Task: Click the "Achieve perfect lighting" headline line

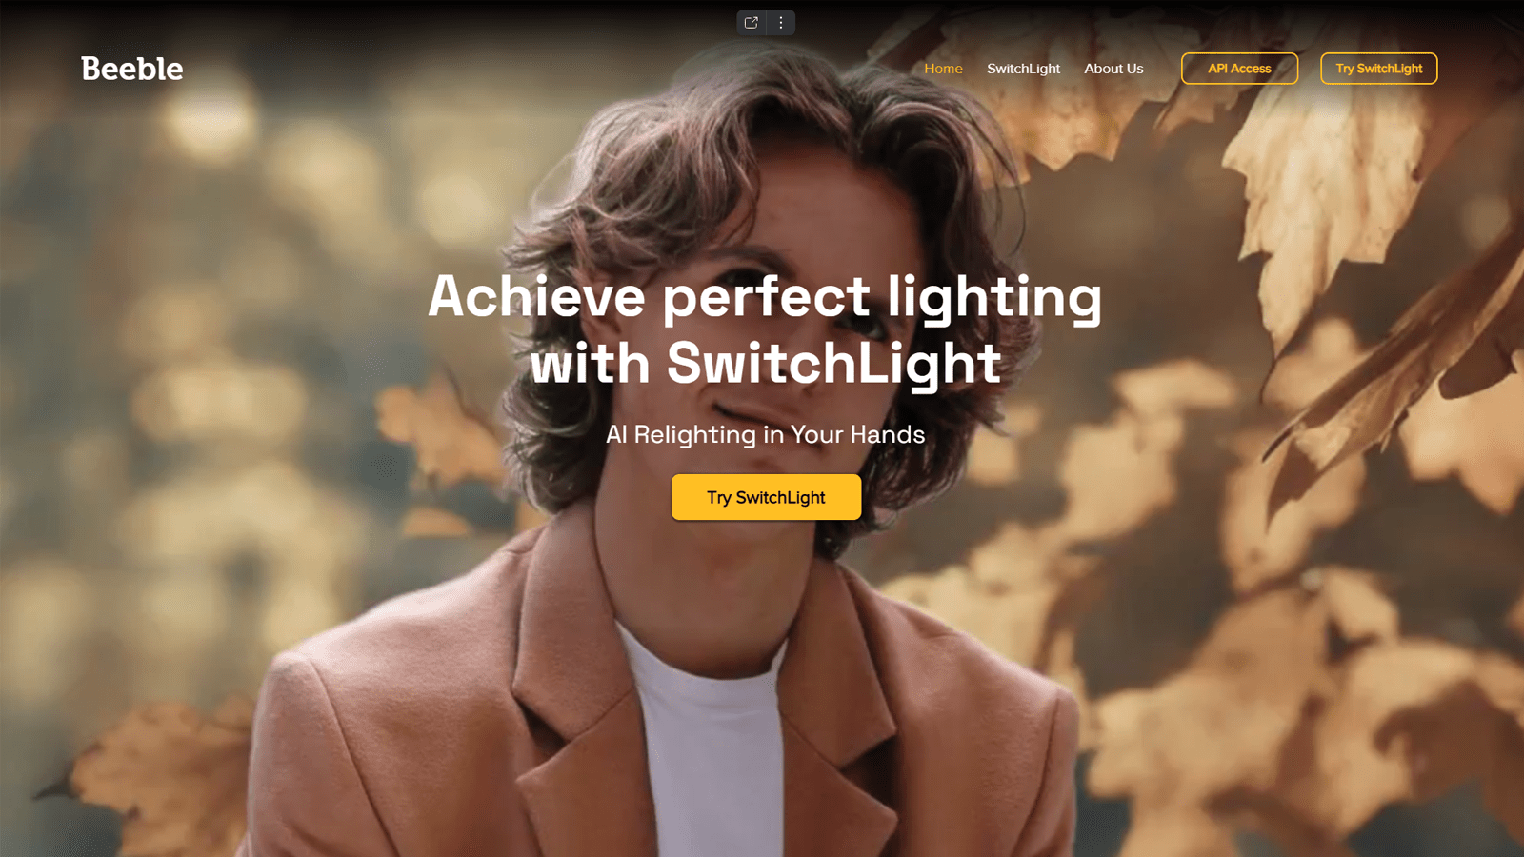Action: 765,296
